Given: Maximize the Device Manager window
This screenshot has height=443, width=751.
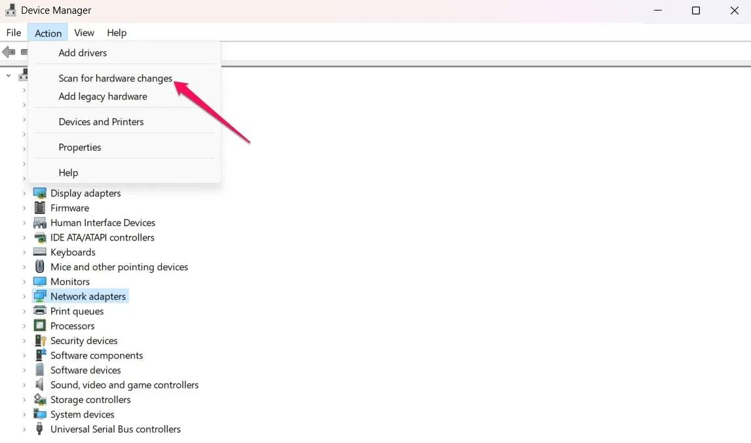Looking at the screenshot, I should [x=696, y=10].
